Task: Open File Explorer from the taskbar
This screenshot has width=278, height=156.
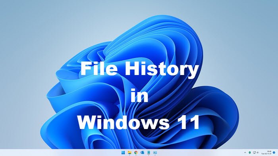Action: [129, 152]
